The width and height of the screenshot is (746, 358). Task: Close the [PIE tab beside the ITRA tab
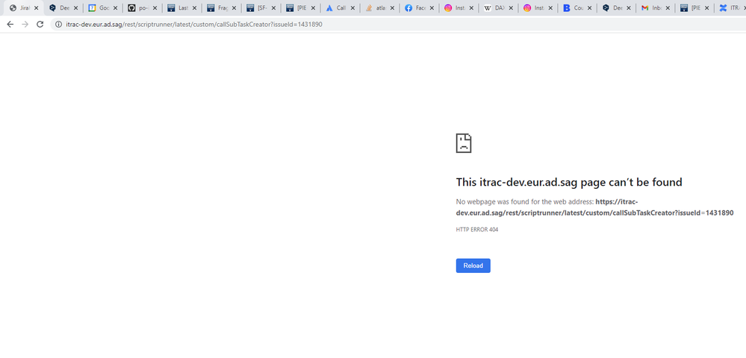coord(708,8)
